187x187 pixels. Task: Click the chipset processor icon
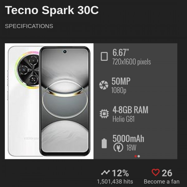point(104,114)
